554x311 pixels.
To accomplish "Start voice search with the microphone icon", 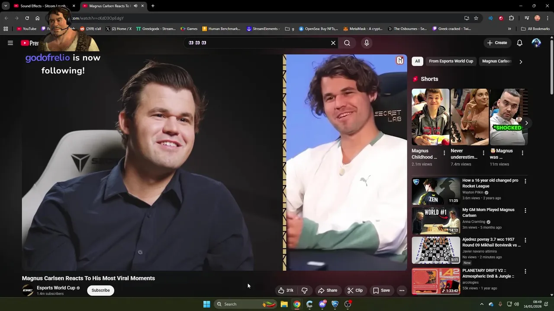I will point(367,43).
